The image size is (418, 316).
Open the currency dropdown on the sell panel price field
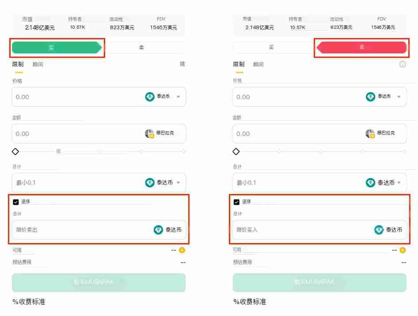399,97
